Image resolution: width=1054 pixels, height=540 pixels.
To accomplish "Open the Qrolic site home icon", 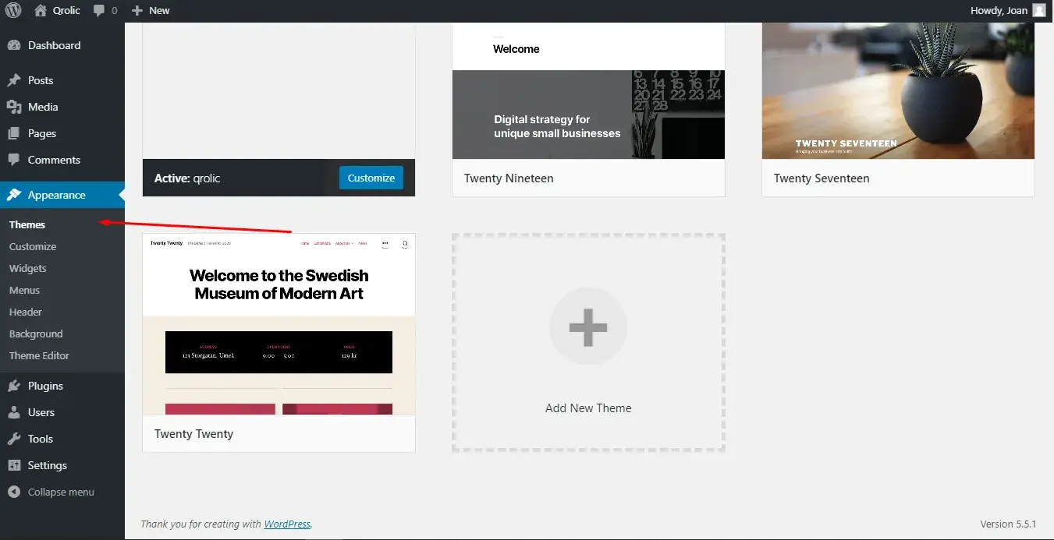I will pyautogui.click(x=41, y=11).
